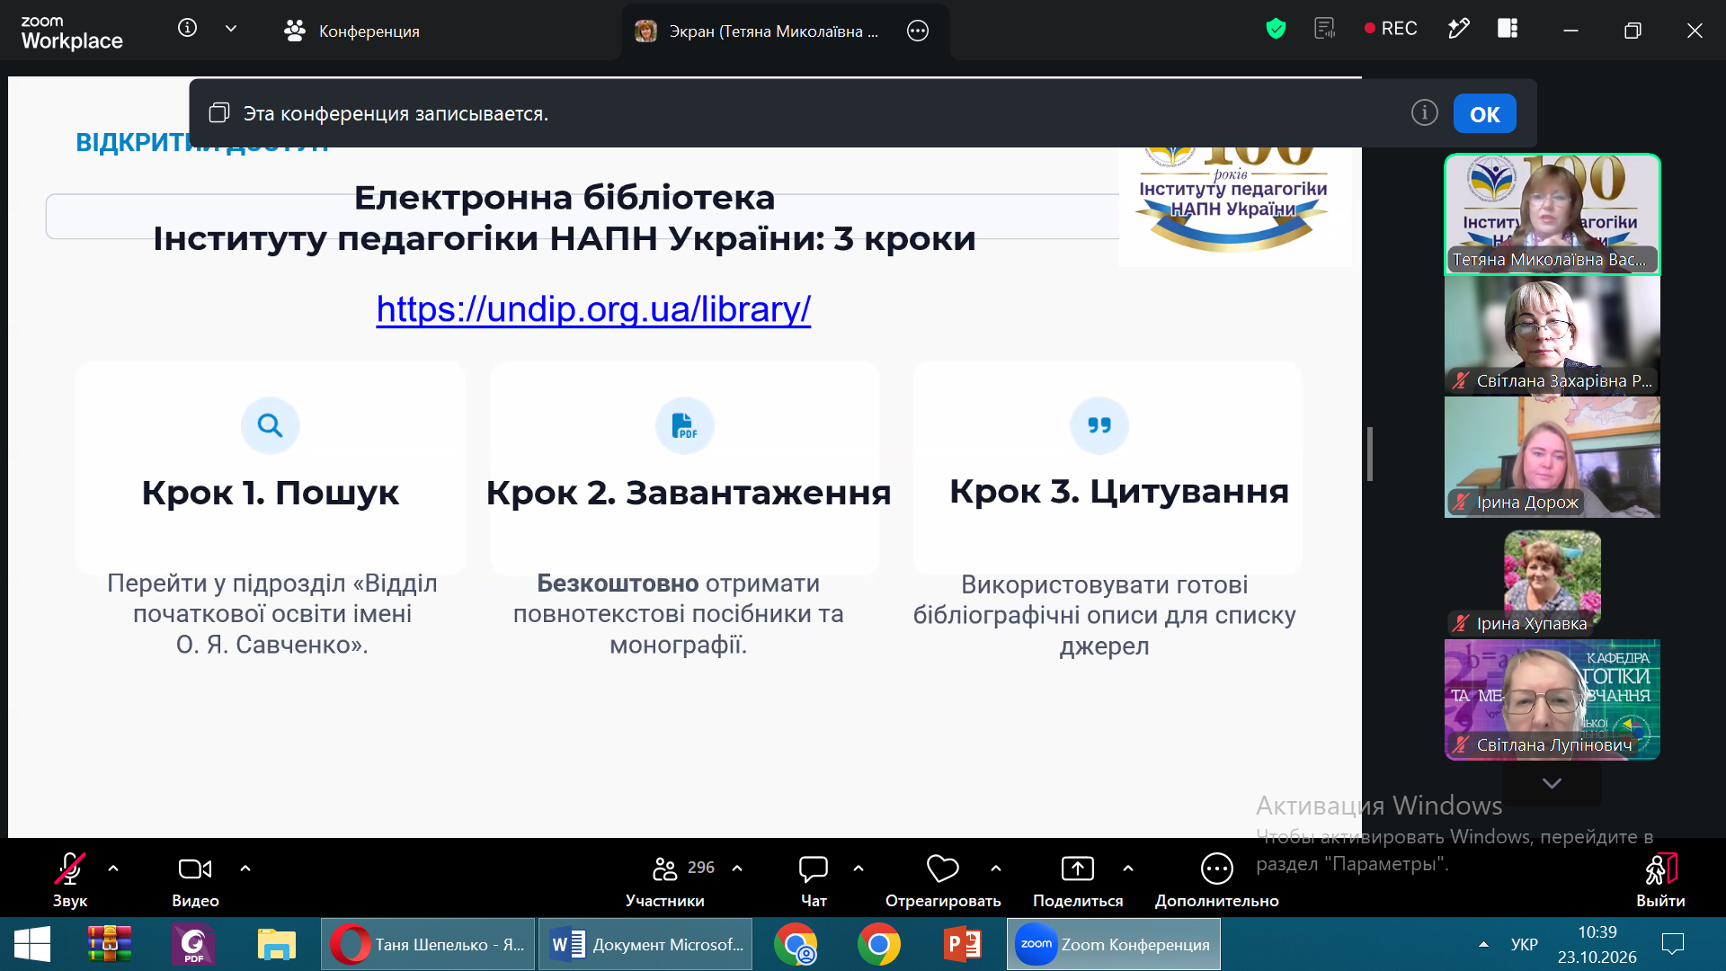Switch to Документ Microsoft Word taskbar item
Viewport: 1726px width, 971px height.
(x=645, y=944)
